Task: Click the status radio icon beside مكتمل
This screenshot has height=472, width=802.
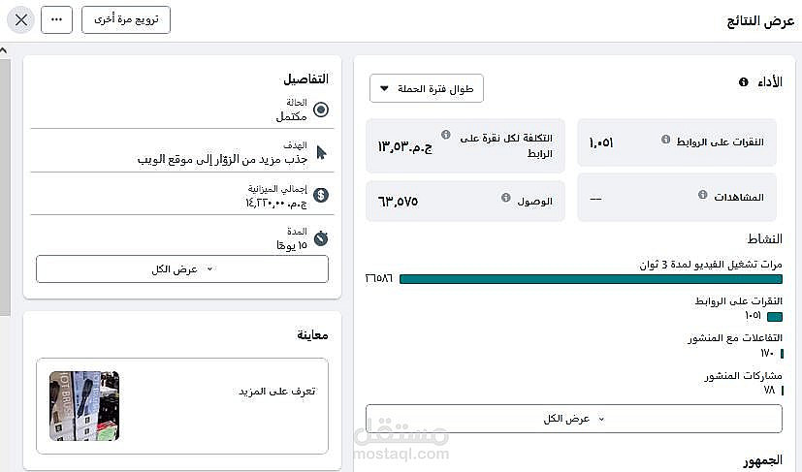Action: tap(321, 110)
